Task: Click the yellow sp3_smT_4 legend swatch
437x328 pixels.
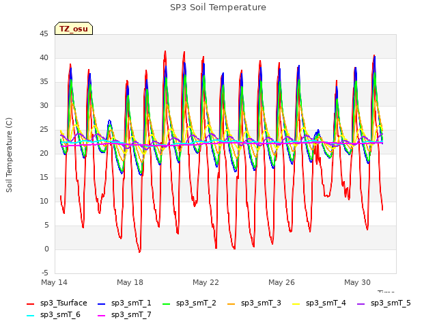Action: tap(296, 303)
